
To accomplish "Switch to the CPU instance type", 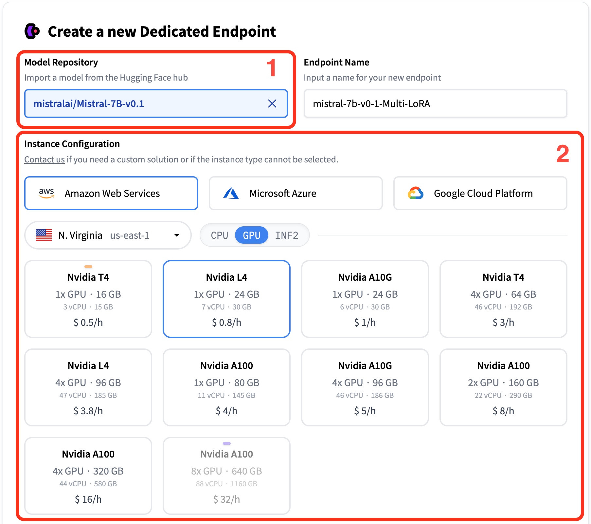I will pos(219,235).
